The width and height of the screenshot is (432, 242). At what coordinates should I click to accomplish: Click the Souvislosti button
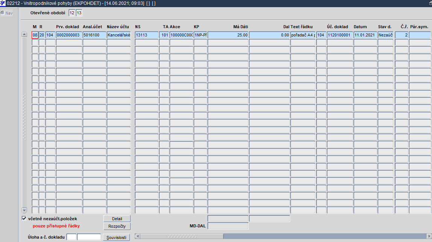coord(116,237)
